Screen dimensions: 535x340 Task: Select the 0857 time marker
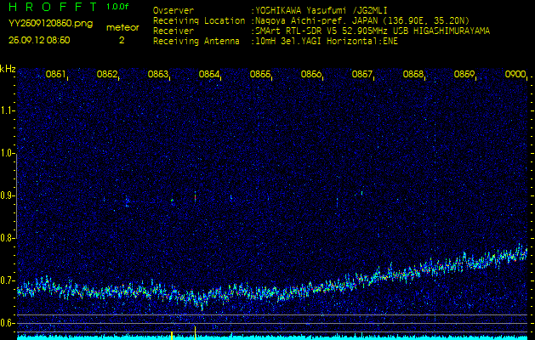(x=362, y=75)
